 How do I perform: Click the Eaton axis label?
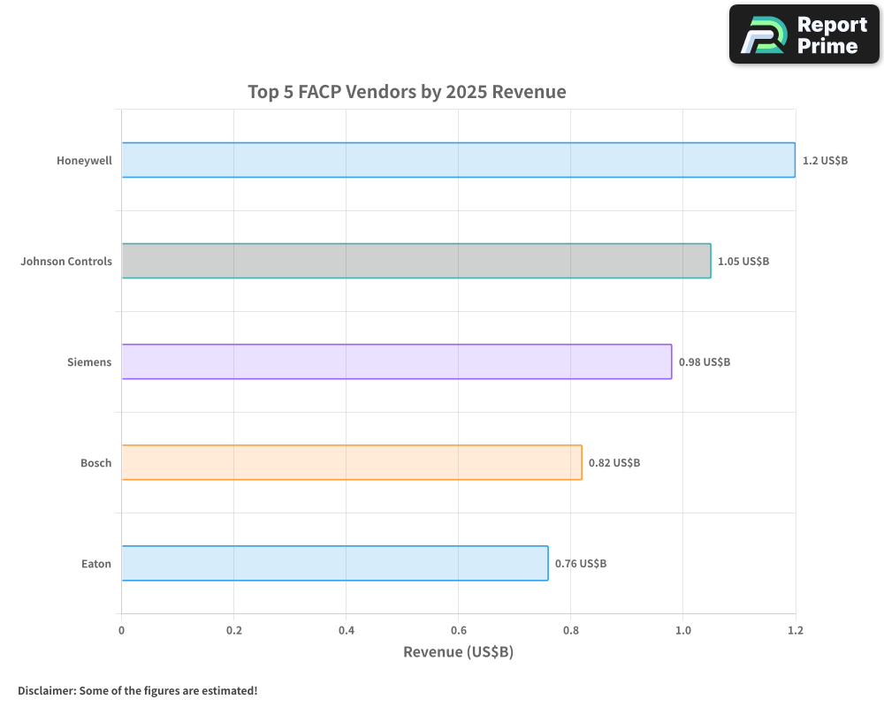(96, 564)
